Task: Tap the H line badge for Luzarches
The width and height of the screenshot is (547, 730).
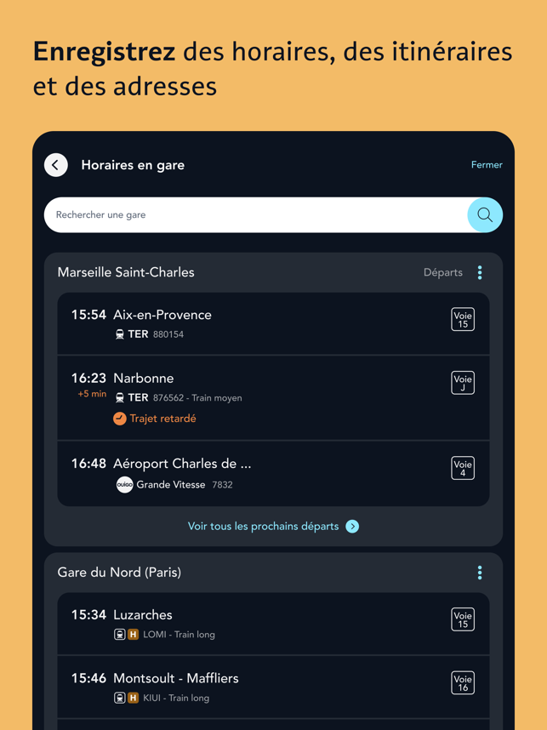Action: [134, 634]
